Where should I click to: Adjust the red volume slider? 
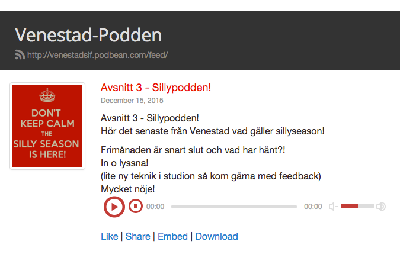(357, 207)
